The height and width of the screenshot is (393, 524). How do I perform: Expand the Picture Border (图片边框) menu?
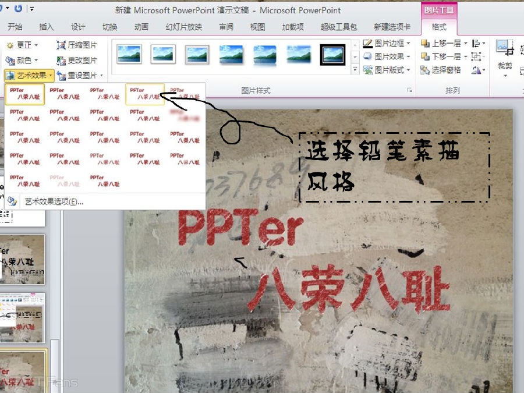[387, 43]
